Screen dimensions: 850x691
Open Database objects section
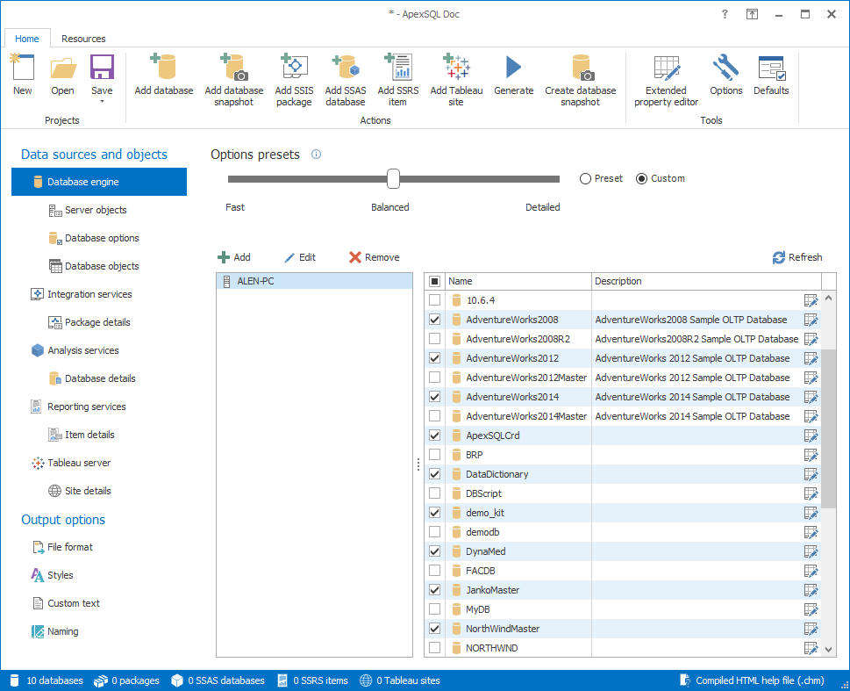(x=94, y=266)
